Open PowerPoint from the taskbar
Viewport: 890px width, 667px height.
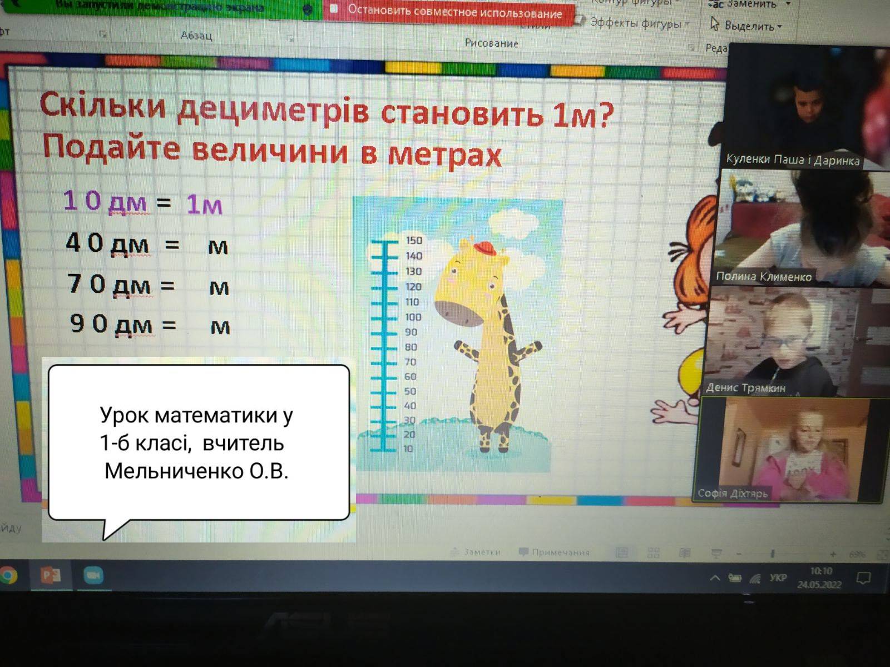(x=51, y=575)
